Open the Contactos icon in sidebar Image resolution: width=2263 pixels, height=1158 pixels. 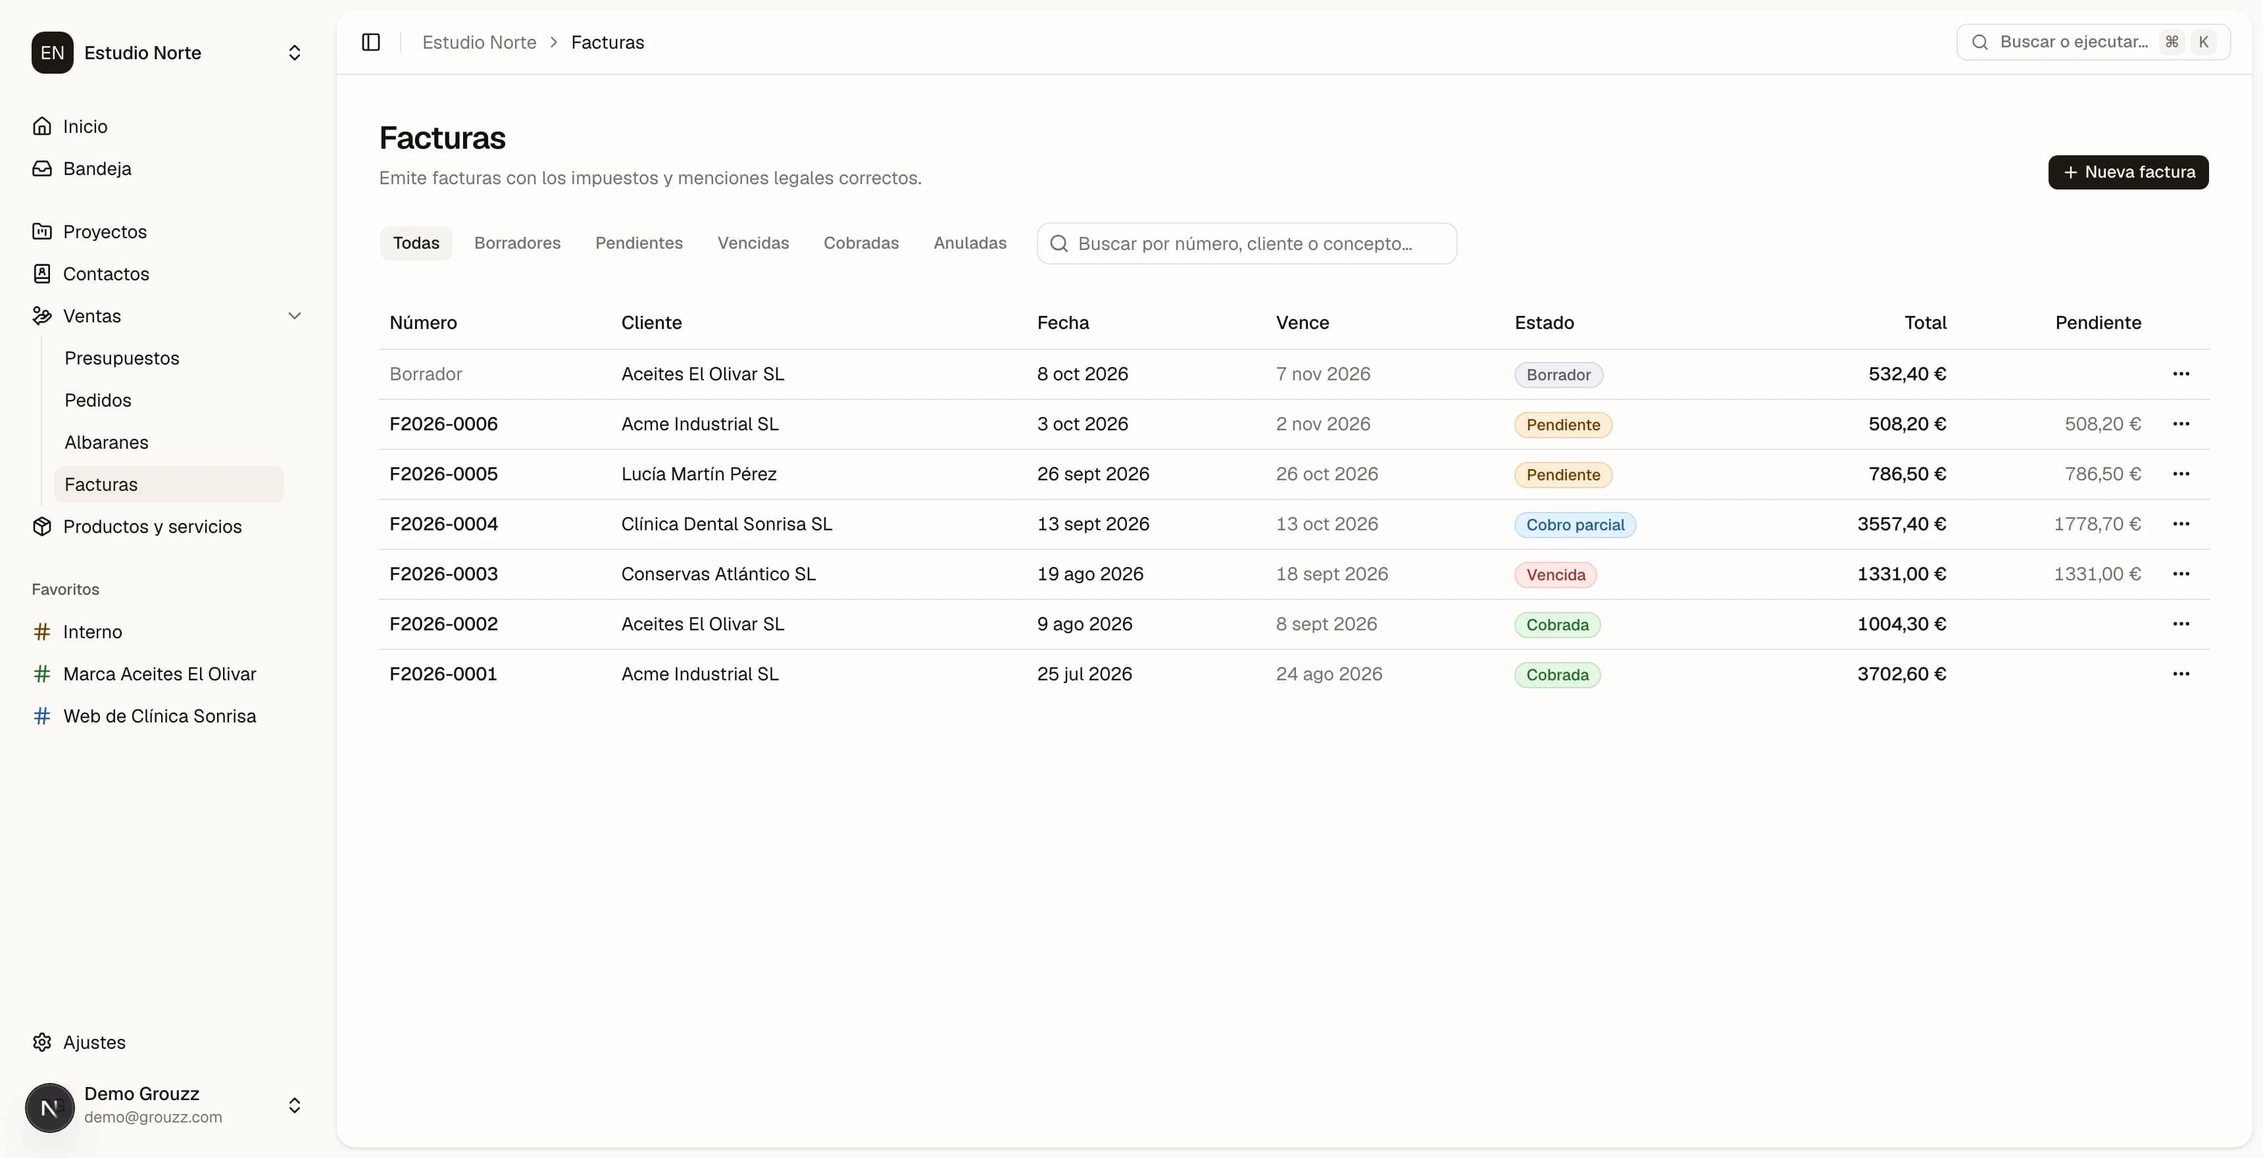[x=41, y=274]
